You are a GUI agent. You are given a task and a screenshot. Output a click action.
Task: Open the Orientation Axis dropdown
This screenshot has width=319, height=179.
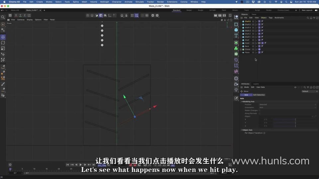[x=287, y=107]
